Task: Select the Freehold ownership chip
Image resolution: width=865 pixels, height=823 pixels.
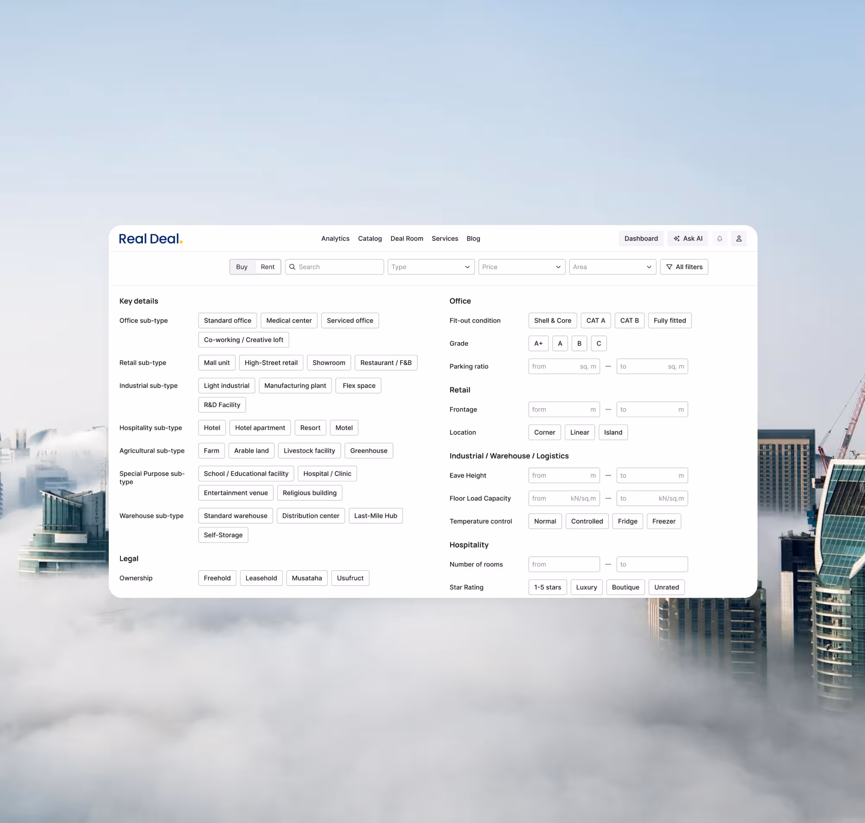Action: click(217, 578)
